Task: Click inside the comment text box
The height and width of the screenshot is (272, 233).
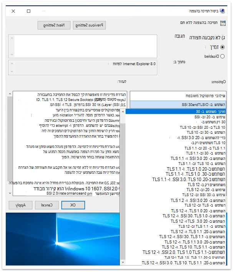Action: (86, 46)
